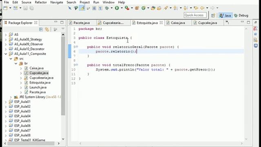
Task: Click the Open Type toolbar icon
Action: click(x=153, y=8)
